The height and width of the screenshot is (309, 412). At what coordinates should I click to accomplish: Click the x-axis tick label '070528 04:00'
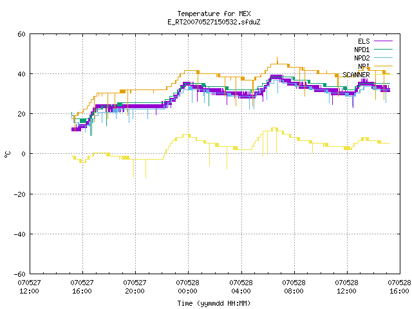coord(241,287)
